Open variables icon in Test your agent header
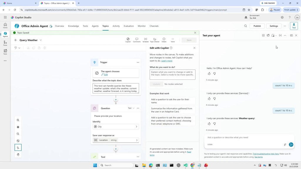Screen dimensions: 301x169 click(x=280, y=36)
